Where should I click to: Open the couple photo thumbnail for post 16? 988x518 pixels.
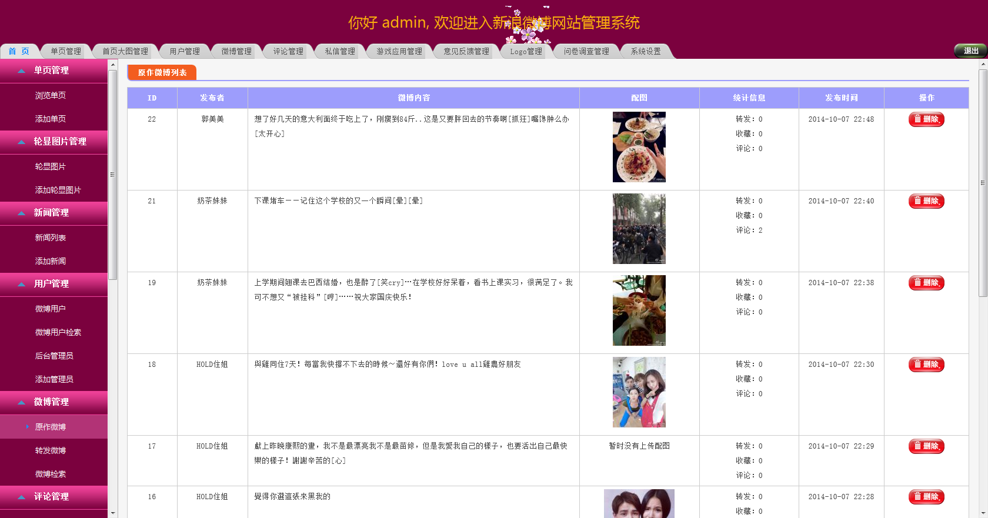639,503
